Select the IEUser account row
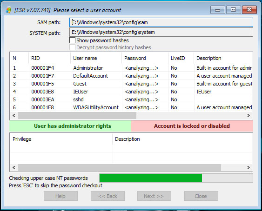Screen dimensions: 262x211 point(131,92)
